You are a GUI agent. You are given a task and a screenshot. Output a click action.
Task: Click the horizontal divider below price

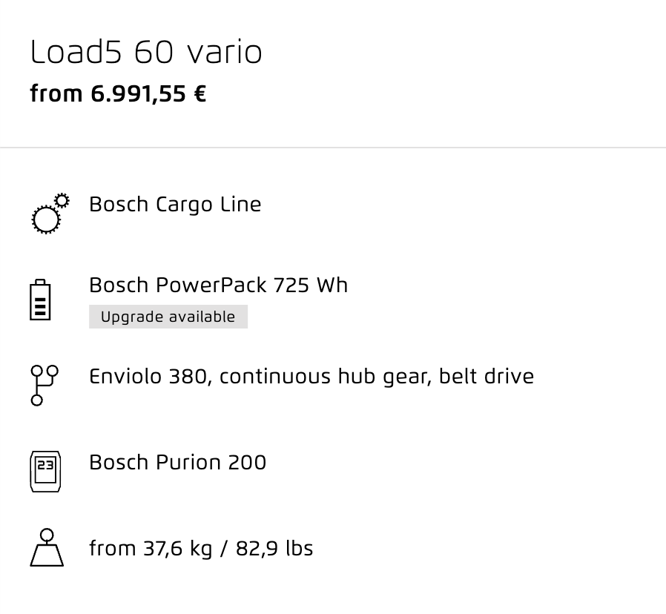click(333, 148)
